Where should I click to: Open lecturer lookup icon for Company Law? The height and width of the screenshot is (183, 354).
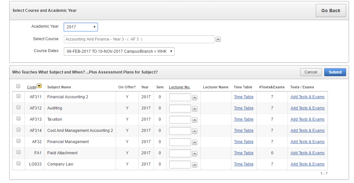pyautogui.click(x=195, y=165)
